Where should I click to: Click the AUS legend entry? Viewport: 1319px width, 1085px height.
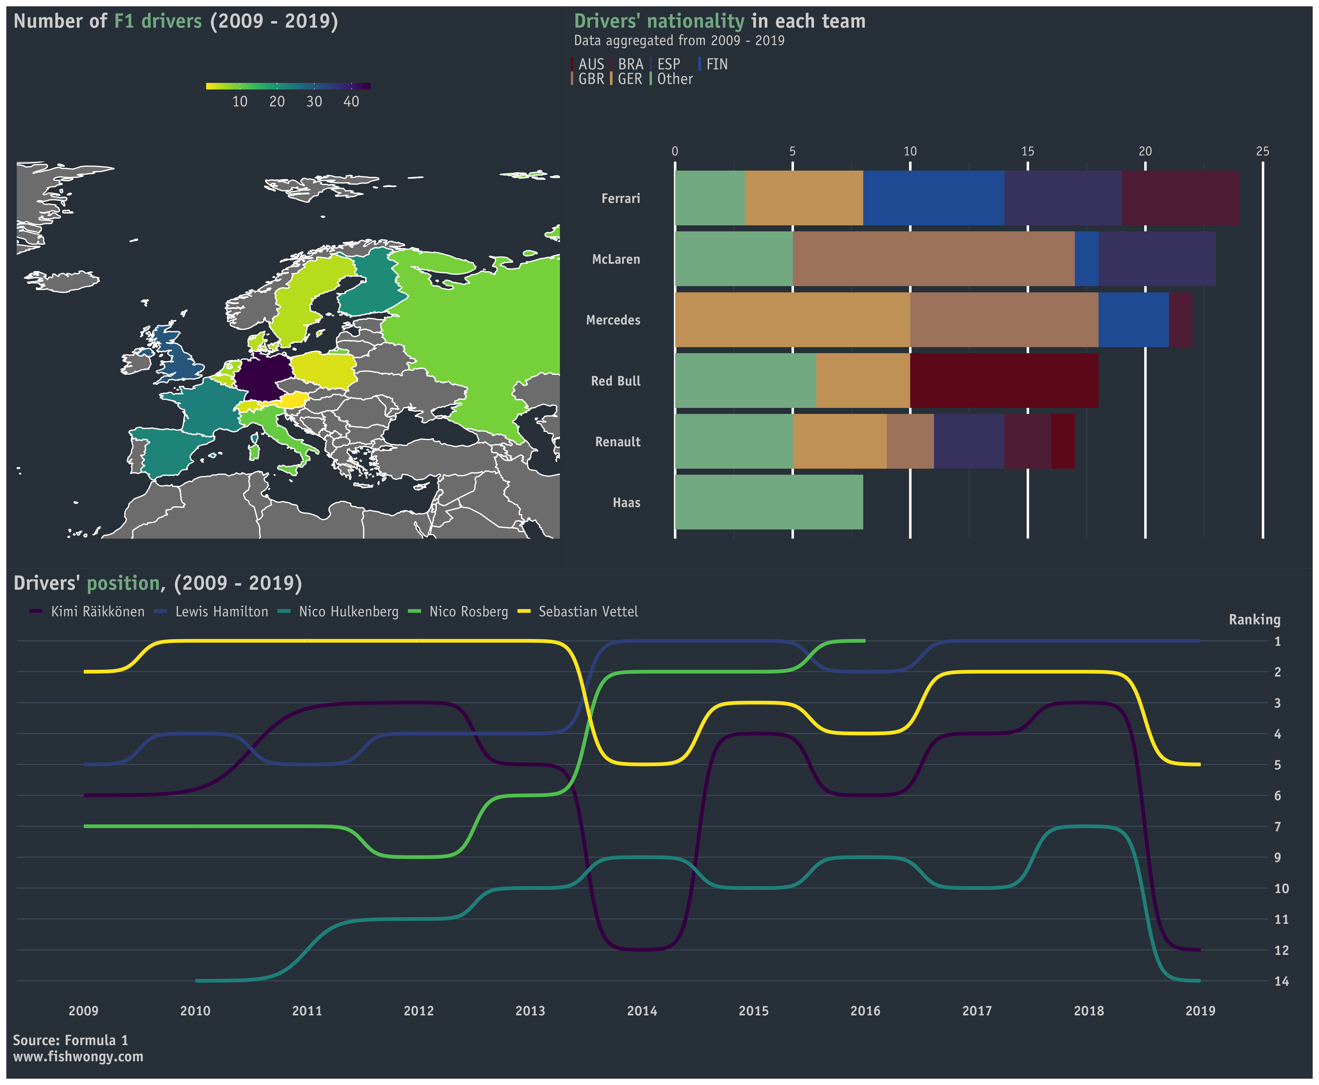(x=587, y=64)
